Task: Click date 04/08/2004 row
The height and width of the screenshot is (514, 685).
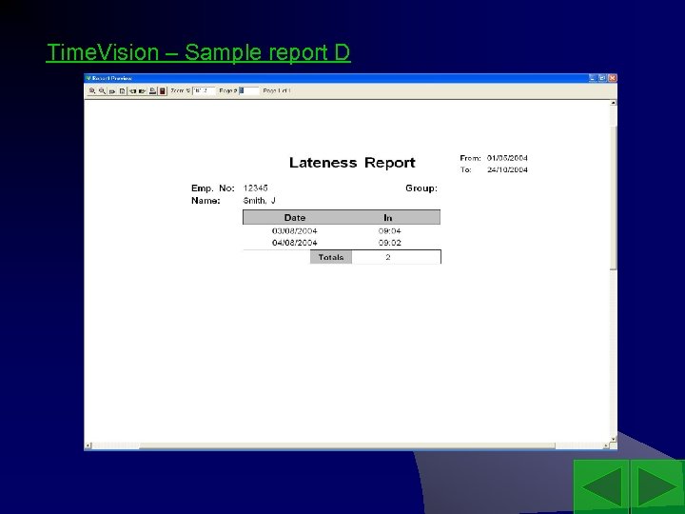Action: [x=295, y=243]
